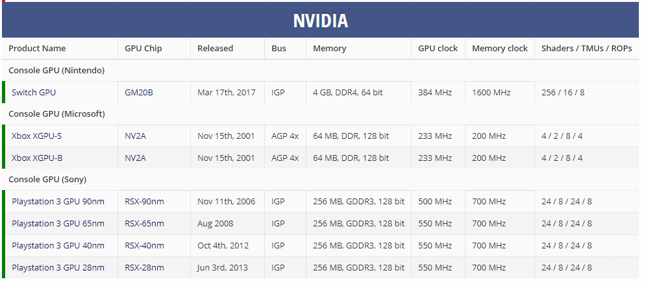This screenshot has height=288, width=646.
Task: Click the GPU Chip column header
Action: tap(143, 48)
